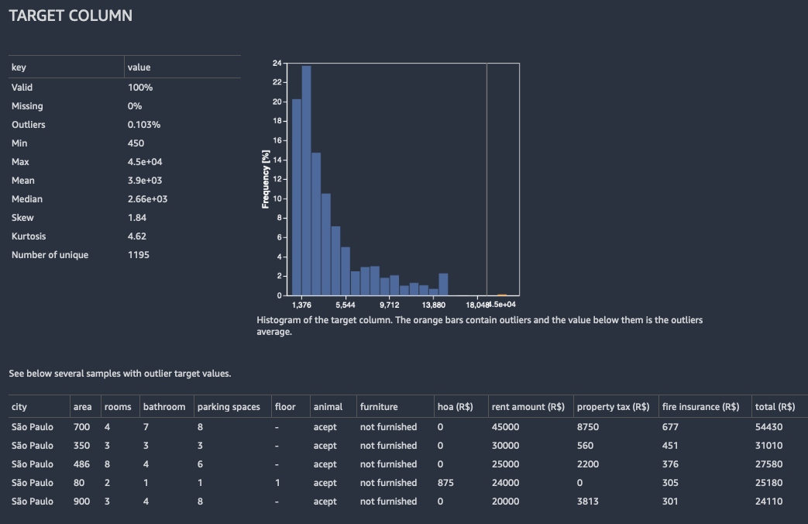
Task: Click the "parking spaces" column header
Action: point(229,406)
